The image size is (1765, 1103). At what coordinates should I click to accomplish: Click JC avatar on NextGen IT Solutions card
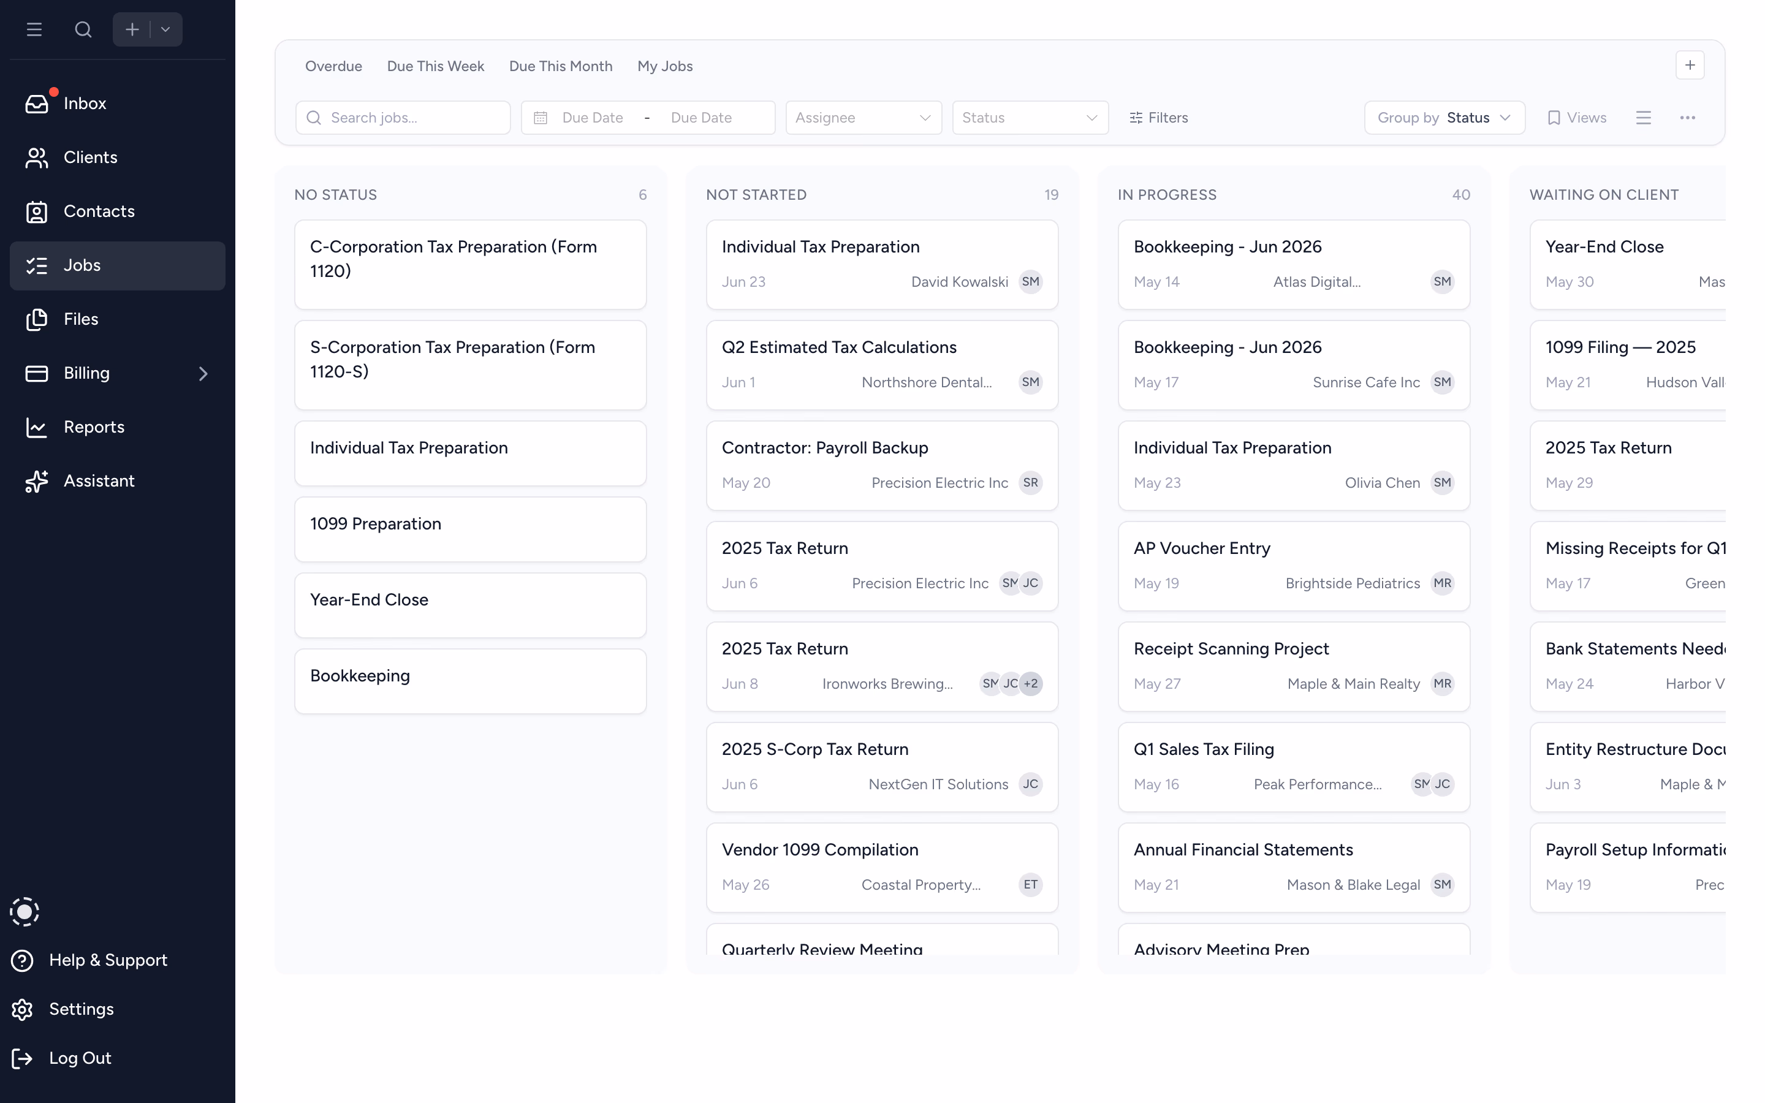(1030, 785)
